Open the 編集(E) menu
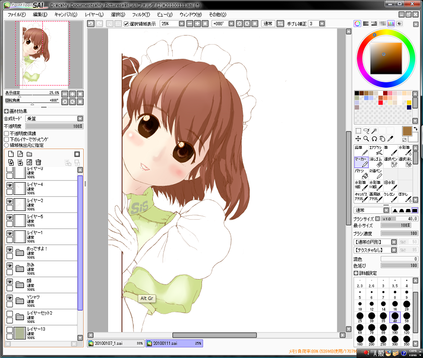423x358 pixels. (40, 15)
